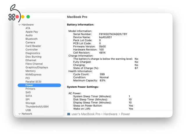Viewport: 186px width, 139px height.
Task: Click Hardware in the path bar
Action: [110, 114]
